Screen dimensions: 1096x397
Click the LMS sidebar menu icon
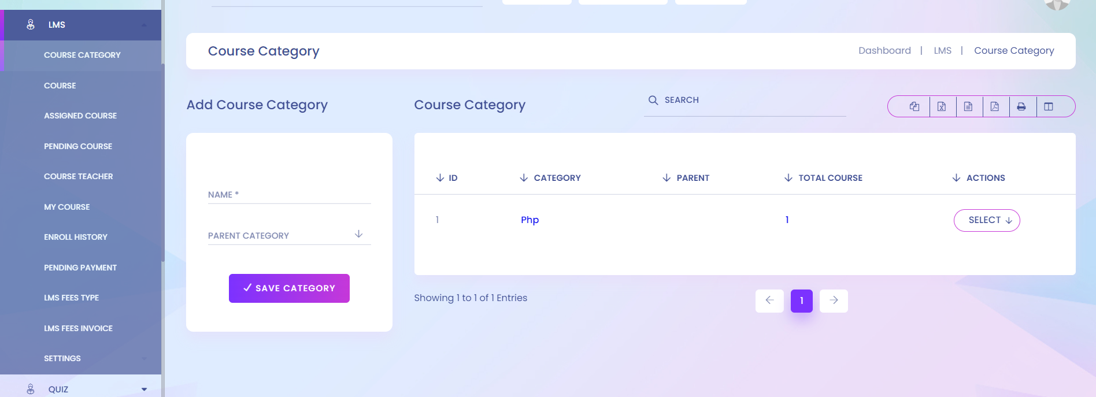(31, 25)
